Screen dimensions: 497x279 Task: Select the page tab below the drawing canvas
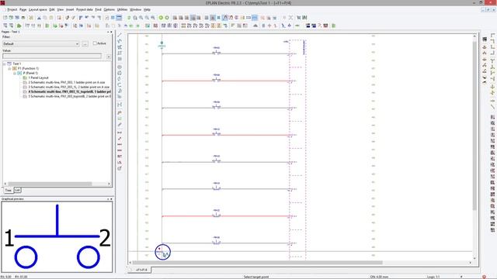click(x=141, y=270)
